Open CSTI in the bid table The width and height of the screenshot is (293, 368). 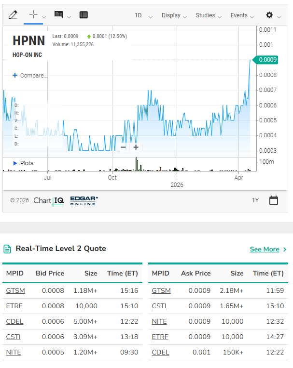point(13,337)
